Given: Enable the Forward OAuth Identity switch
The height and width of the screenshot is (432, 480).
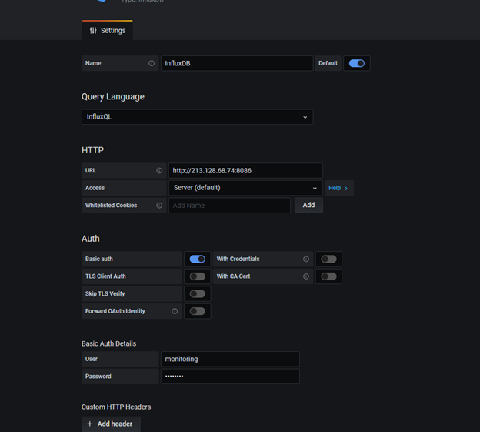Looking at the screenshot, I should [198, 311].
